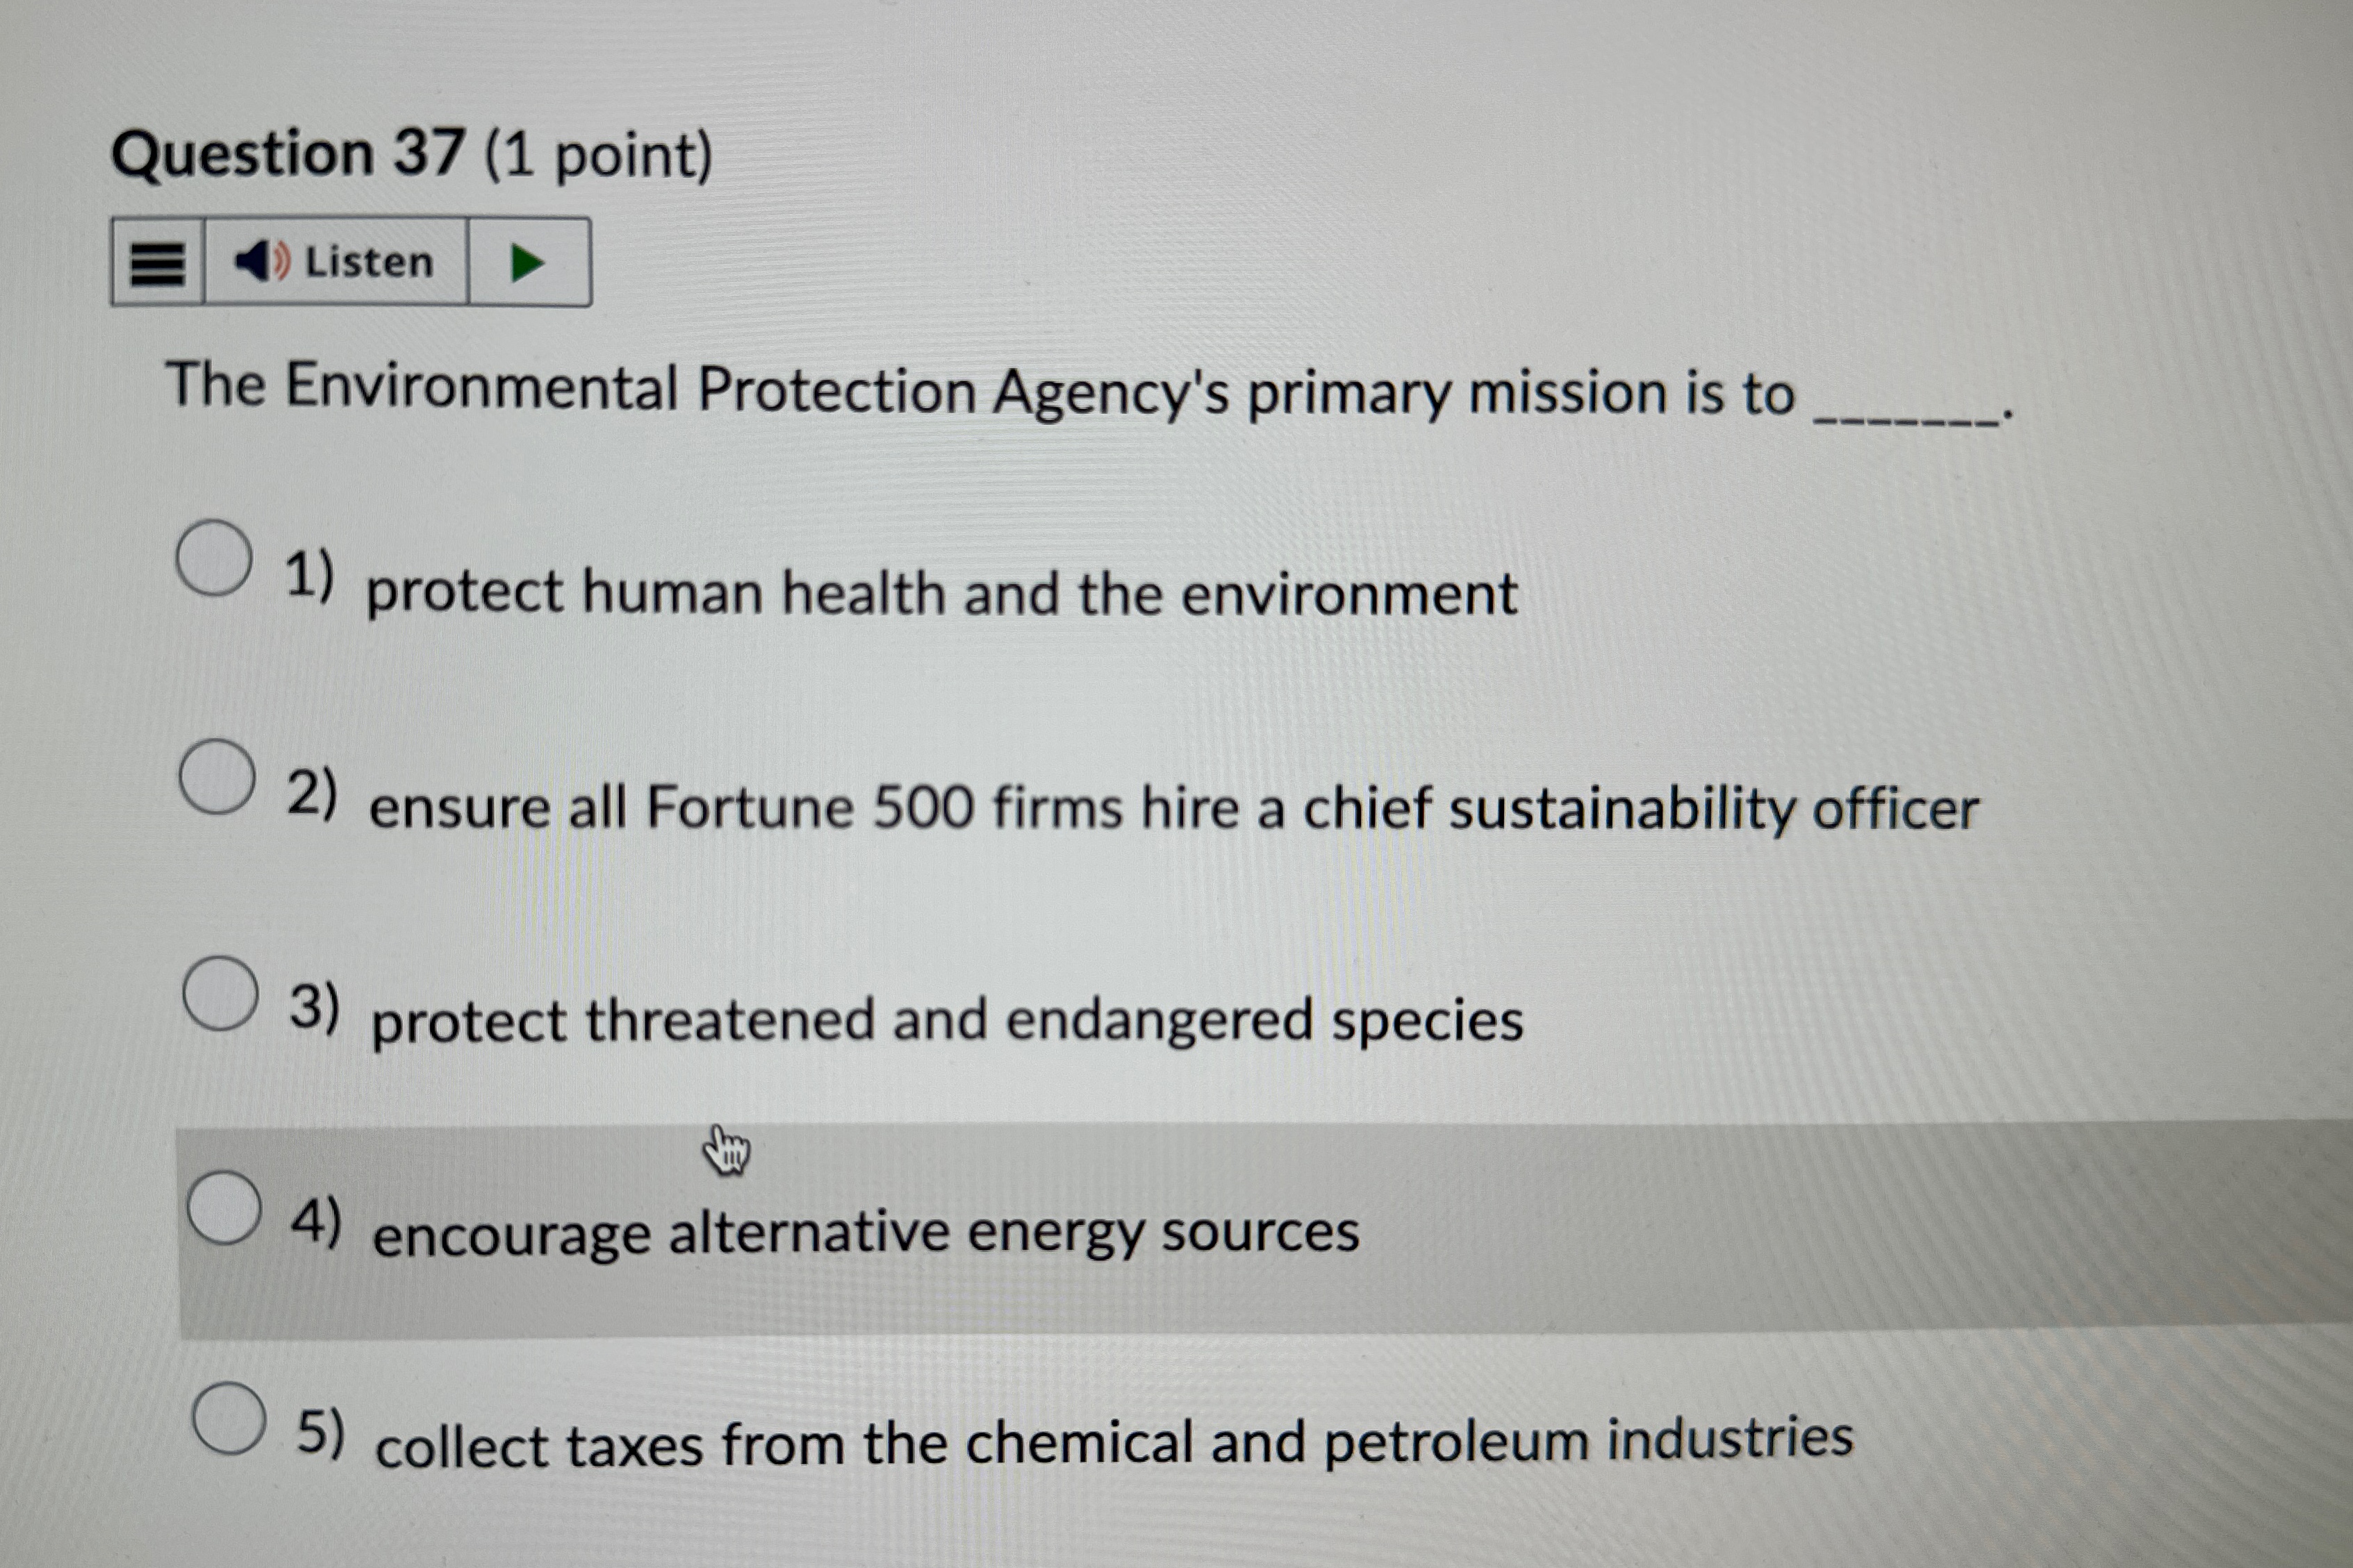Click the Listen button to hear the question
This screenshot has width=2353, height=1568.
[340, 263]
